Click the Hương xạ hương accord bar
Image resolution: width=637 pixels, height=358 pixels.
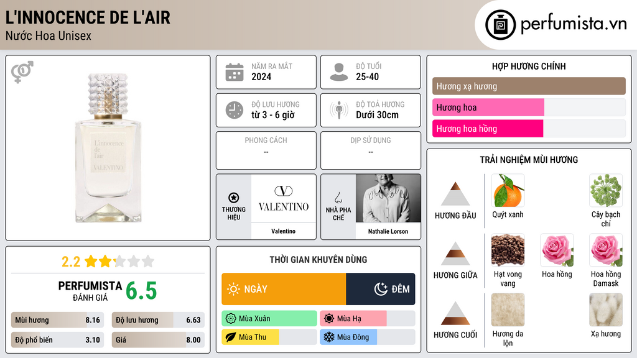click(529, 86)
